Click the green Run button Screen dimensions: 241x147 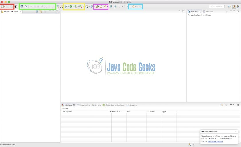(71, 7)
